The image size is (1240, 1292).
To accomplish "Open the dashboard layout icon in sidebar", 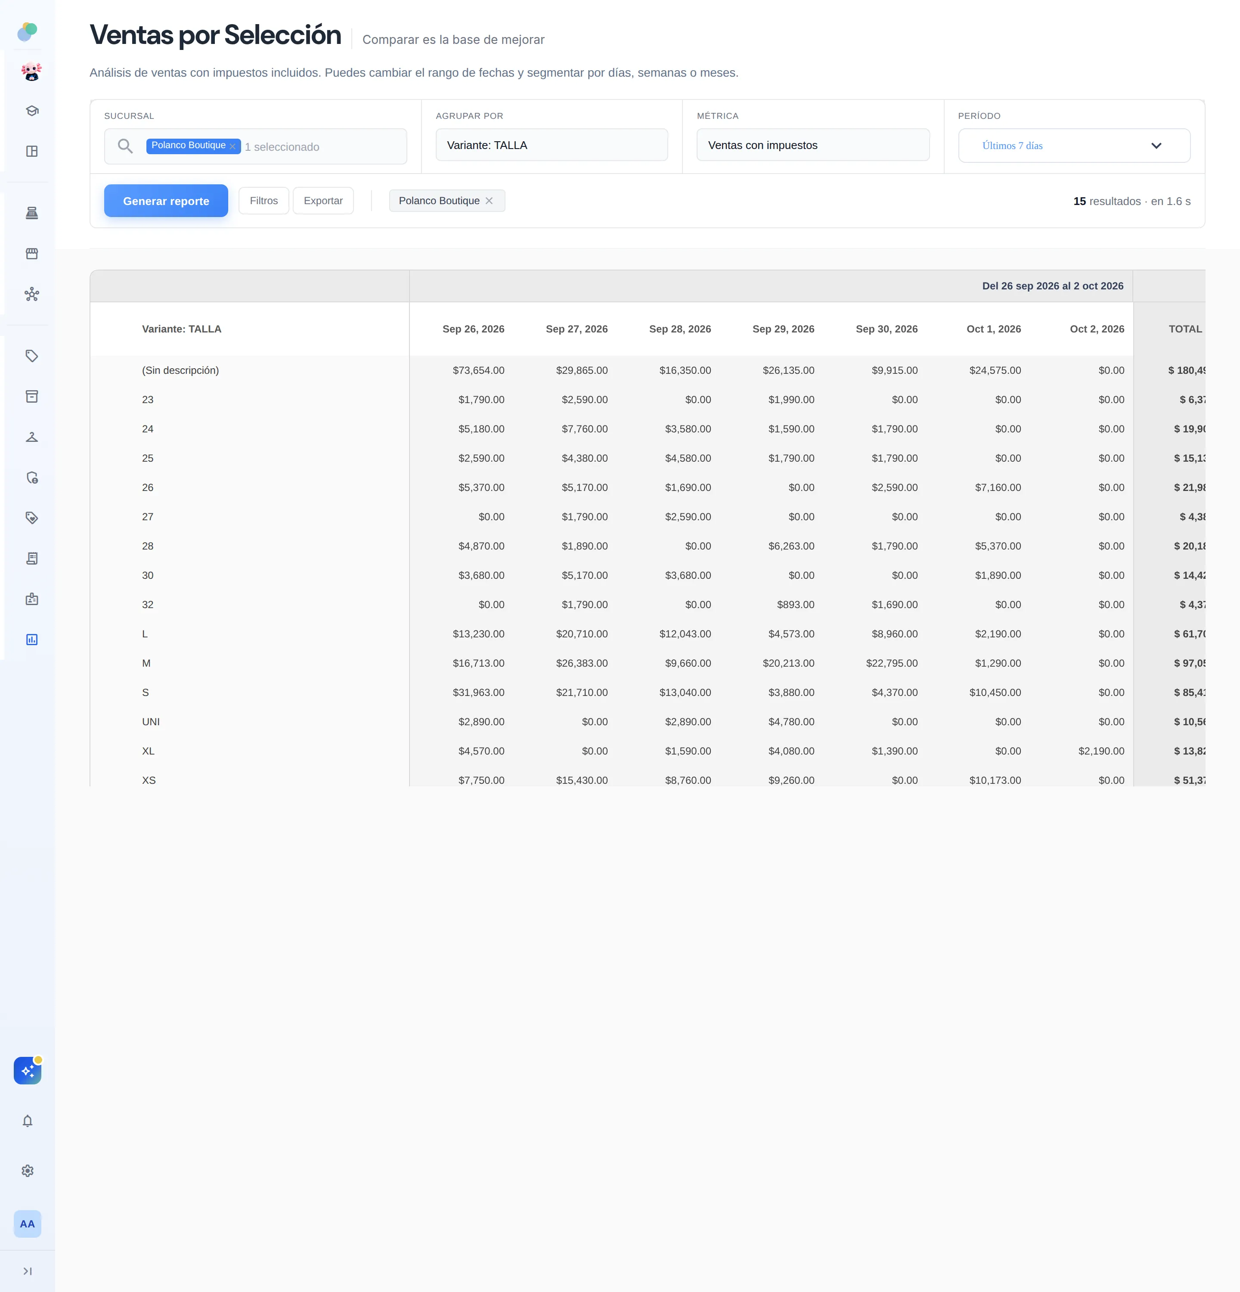I will pos(31,151).
